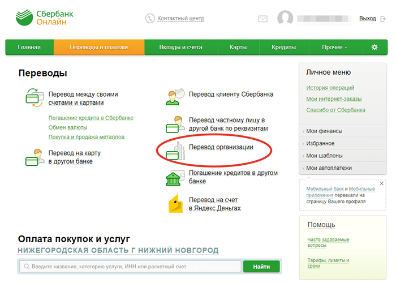
Task: Click the green Найти search button
Action: click(261, 267)
